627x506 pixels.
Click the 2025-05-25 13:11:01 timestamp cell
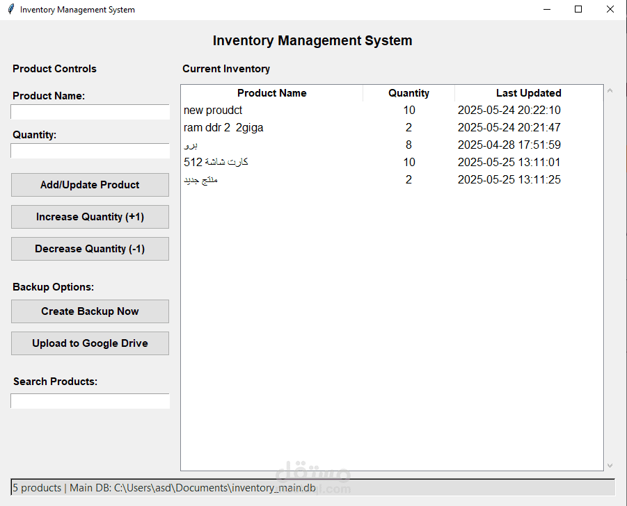[509, 162]
